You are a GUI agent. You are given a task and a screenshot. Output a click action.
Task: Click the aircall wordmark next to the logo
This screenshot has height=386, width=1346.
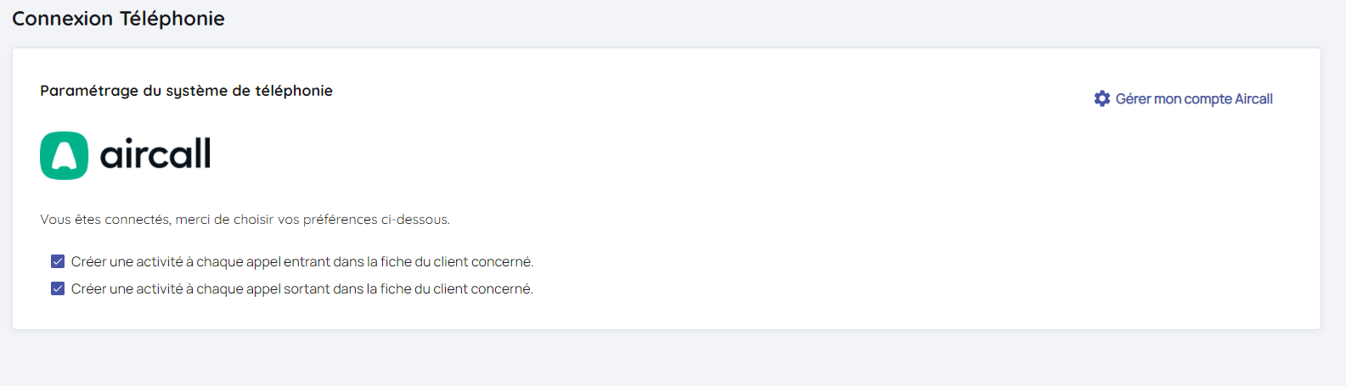(155, 154)
